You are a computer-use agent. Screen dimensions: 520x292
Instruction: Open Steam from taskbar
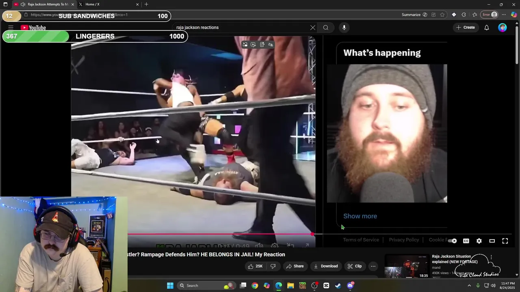coord(338,286)
